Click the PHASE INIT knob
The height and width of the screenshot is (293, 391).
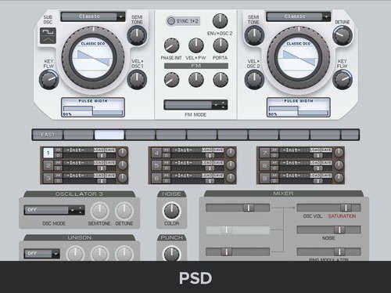171,45
